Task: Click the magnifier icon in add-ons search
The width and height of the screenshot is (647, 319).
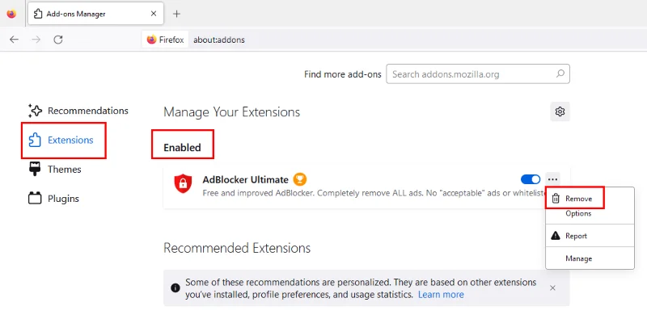Action: (x=560, y=73)
